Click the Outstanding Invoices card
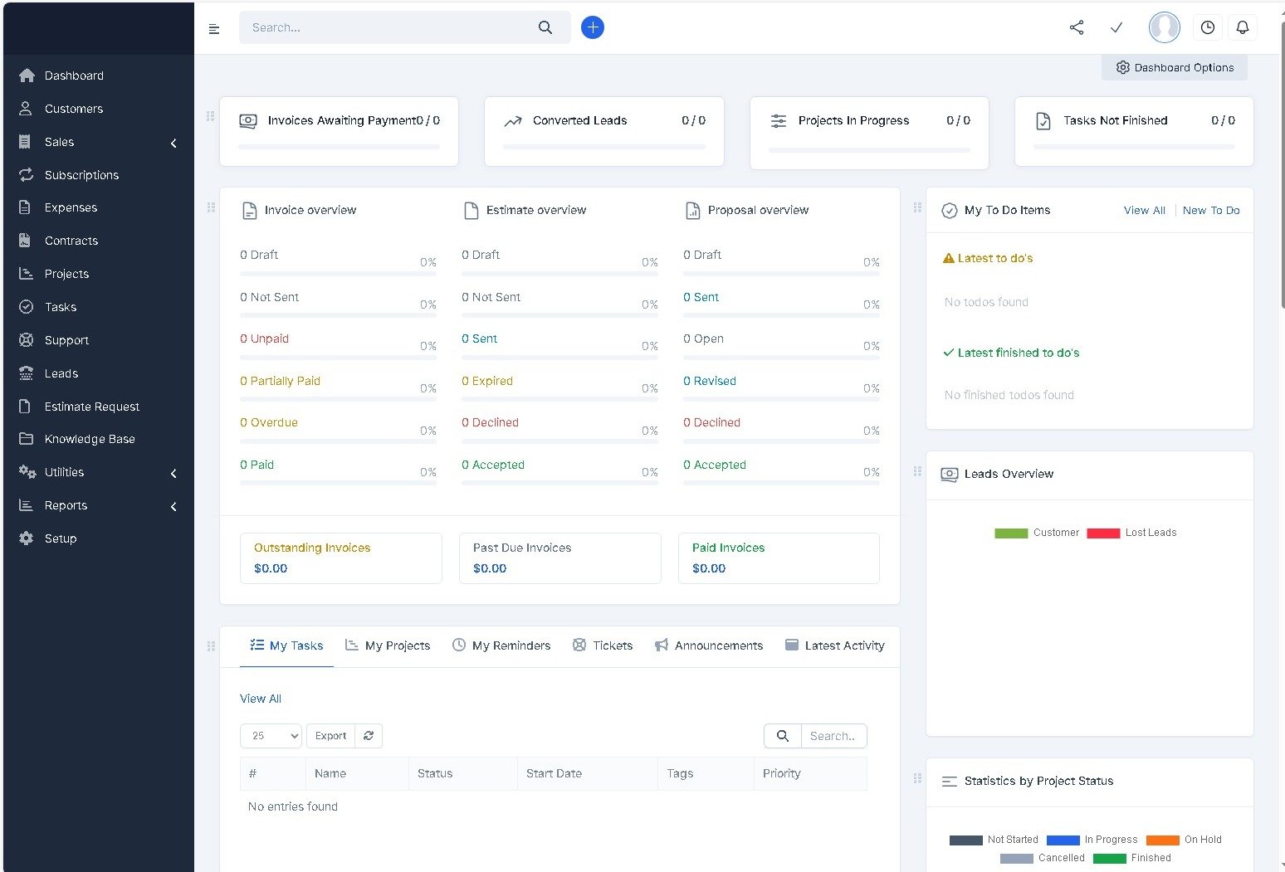 [341, 558]
